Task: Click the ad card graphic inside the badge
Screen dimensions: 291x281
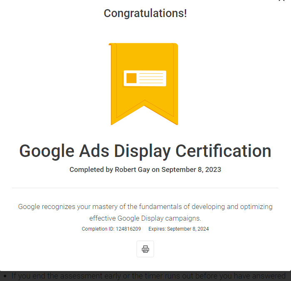Action: click(x=145, y=78)
